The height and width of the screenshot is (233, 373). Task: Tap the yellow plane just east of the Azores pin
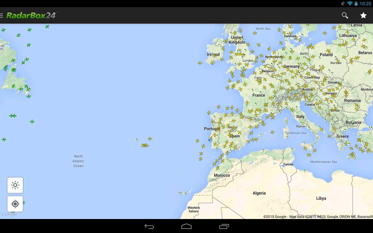point(150,139)
